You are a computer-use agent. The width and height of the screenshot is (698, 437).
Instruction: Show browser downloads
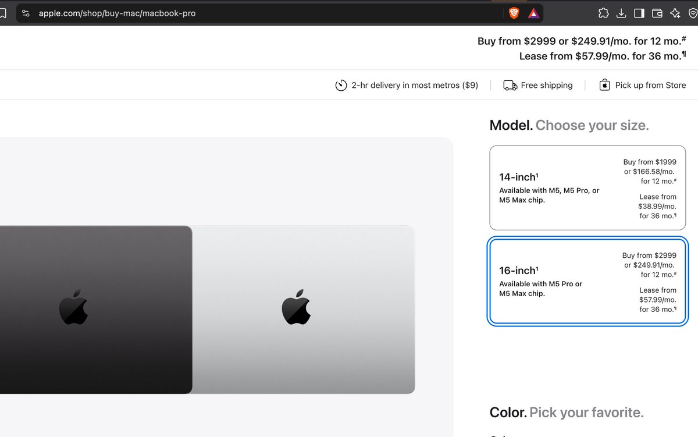point(621,13)
